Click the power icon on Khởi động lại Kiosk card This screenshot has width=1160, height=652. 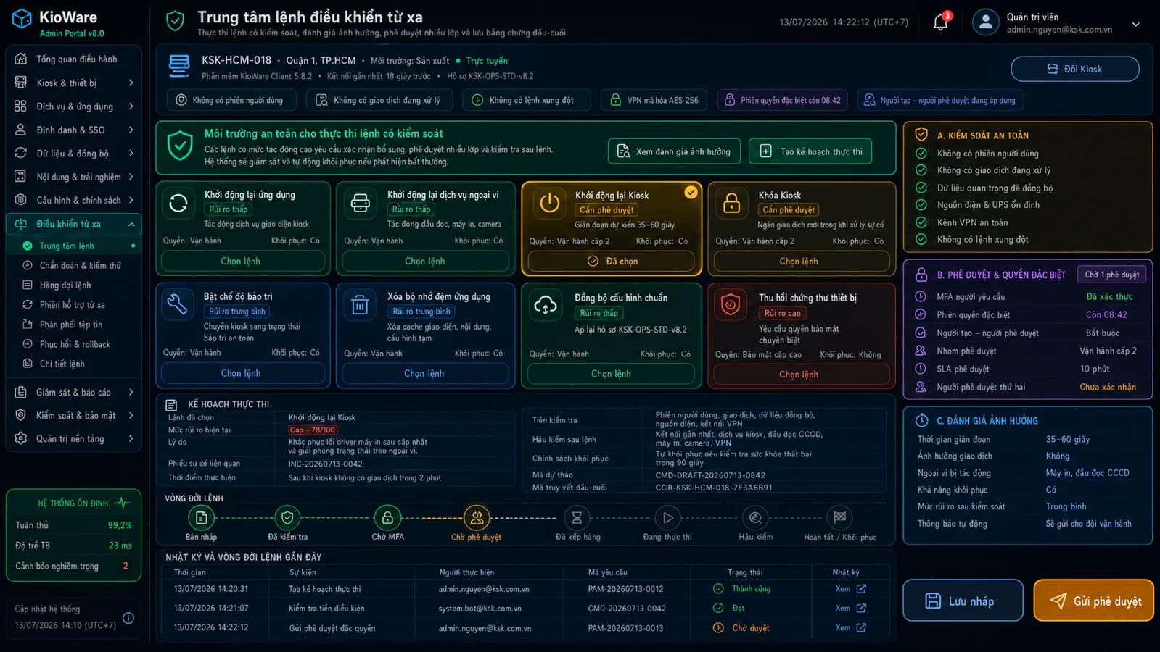click(550, 204)
